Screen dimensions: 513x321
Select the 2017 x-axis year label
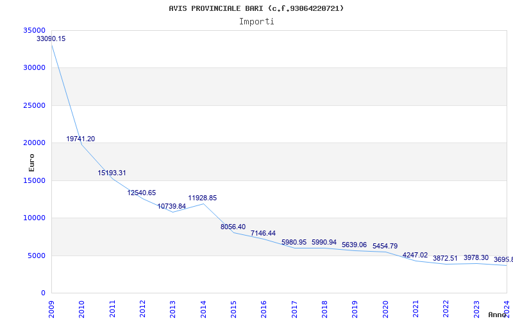click(x=294, y=309)
